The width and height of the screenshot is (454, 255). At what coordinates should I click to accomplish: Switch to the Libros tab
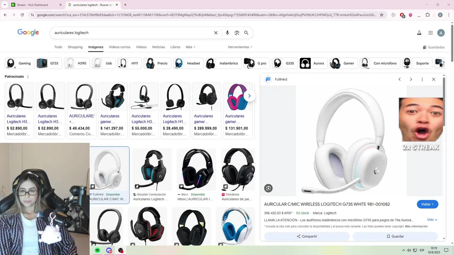(x=175, y=47)
